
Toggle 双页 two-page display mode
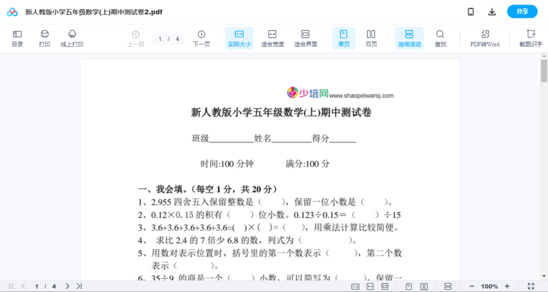tap(371, 38)
